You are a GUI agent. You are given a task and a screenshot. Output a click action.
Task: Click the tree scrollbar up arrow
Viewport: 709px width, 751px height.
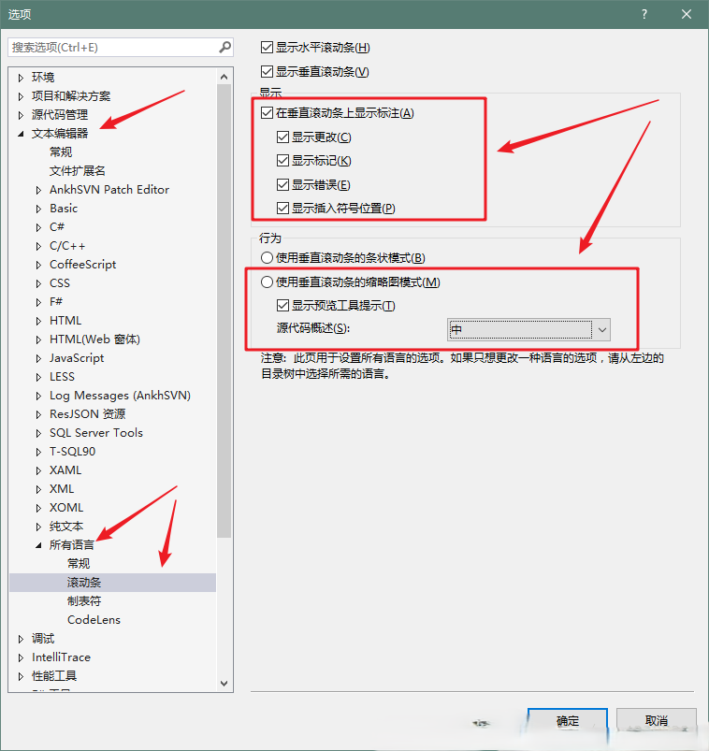coord(224,77)
